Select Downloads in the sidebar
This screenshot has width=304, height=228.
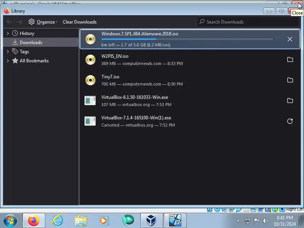click(41, 42)
